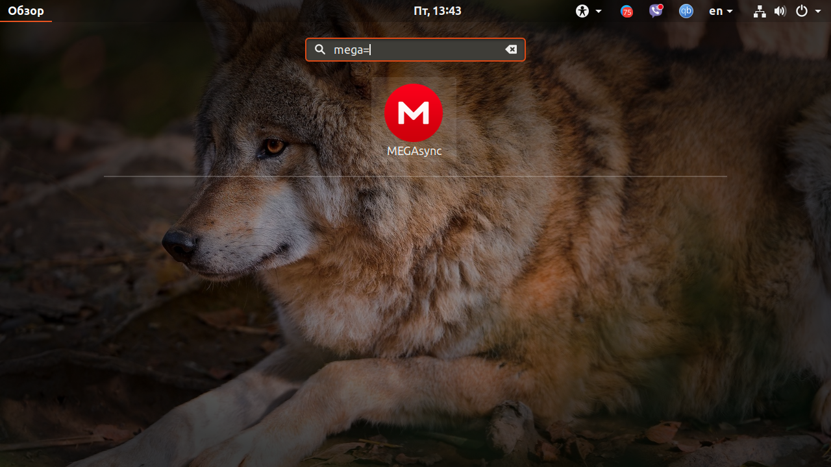Clear the search field with backspace icon
This screenshot has width=831, height=467.
pos(511,49)
